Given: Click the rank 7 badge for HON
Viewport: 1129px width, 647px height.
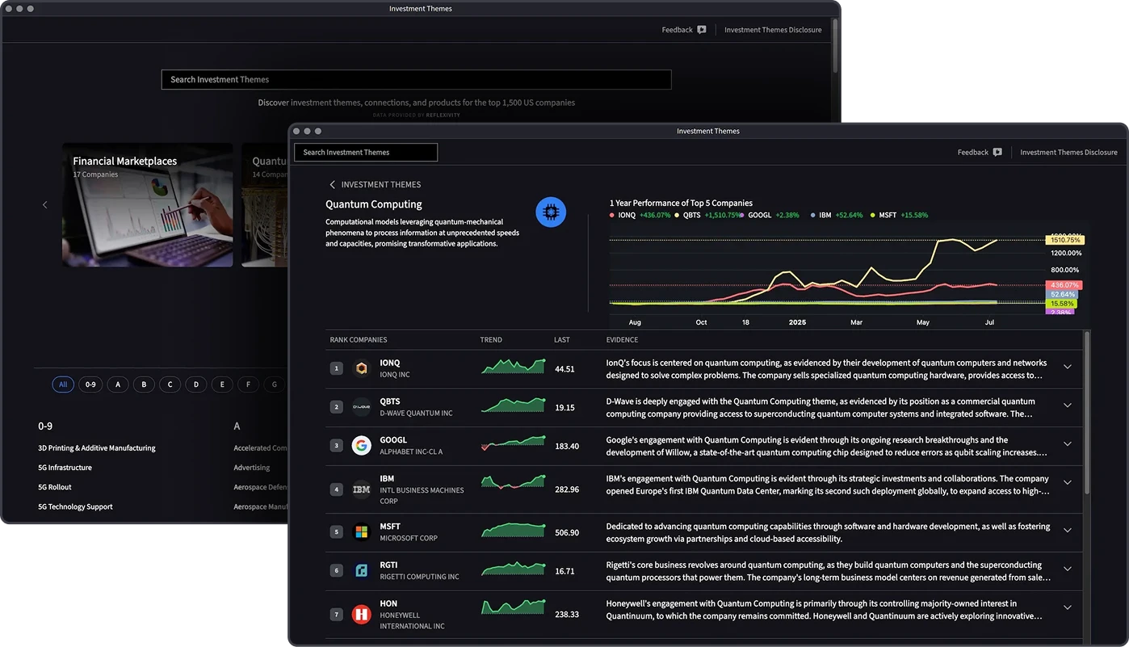Looking at the screenshot, I should point(337,615).
